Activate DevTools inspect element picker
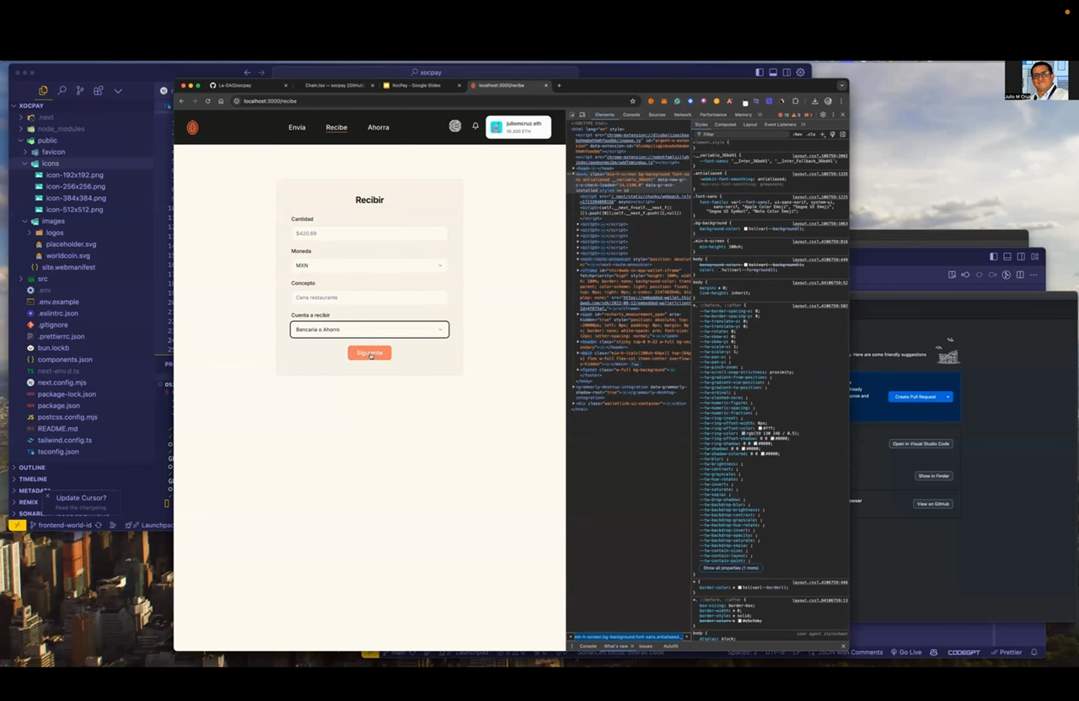This screenshot has width=1079, height=701. [x=572, y=115]
